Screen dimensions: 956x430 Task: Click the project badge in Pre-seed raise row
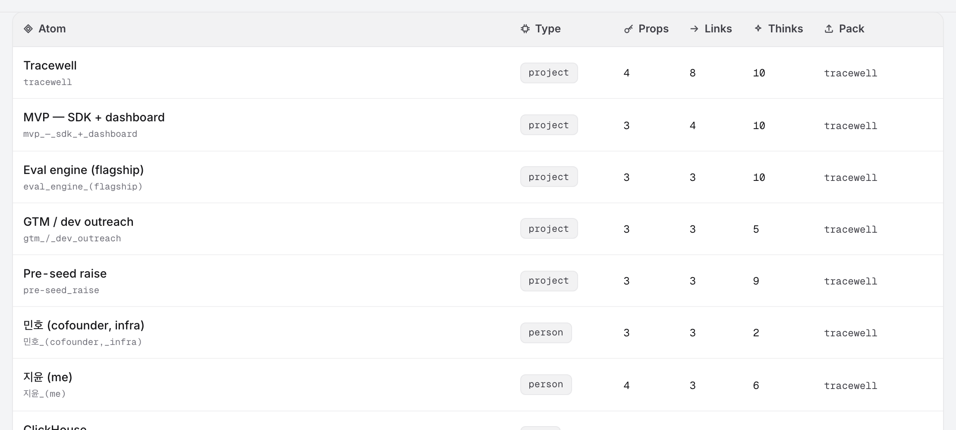click(x=549, y=281)
